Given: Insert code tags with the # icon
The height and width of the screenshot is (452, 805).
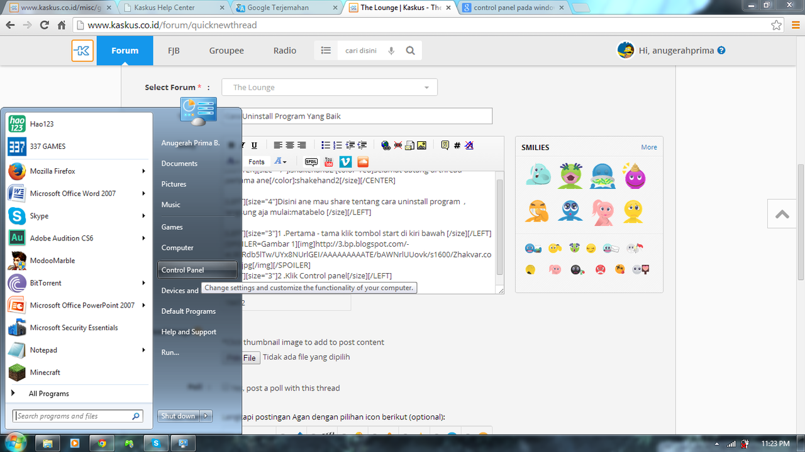Looking at the screenshot, I should coord(457,146).
